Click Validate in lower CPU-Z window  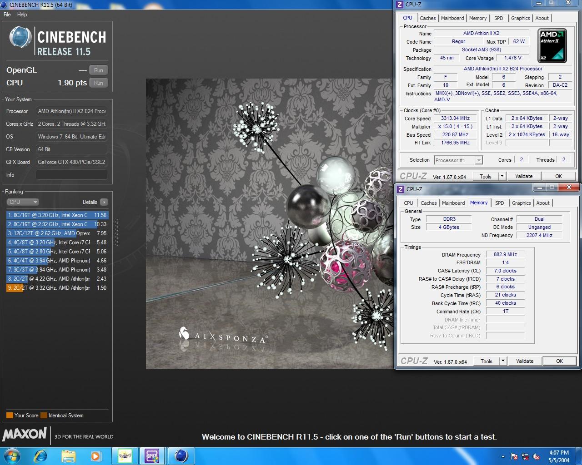pos(525,361)
